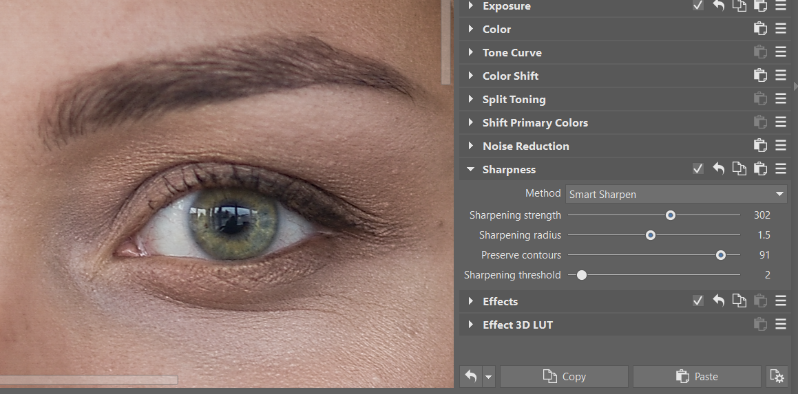Image resolution: width=798 pixels, height=394 pixels.
Task: Disable the Sharpness checkbox
Action: click(x=698, y=169)
